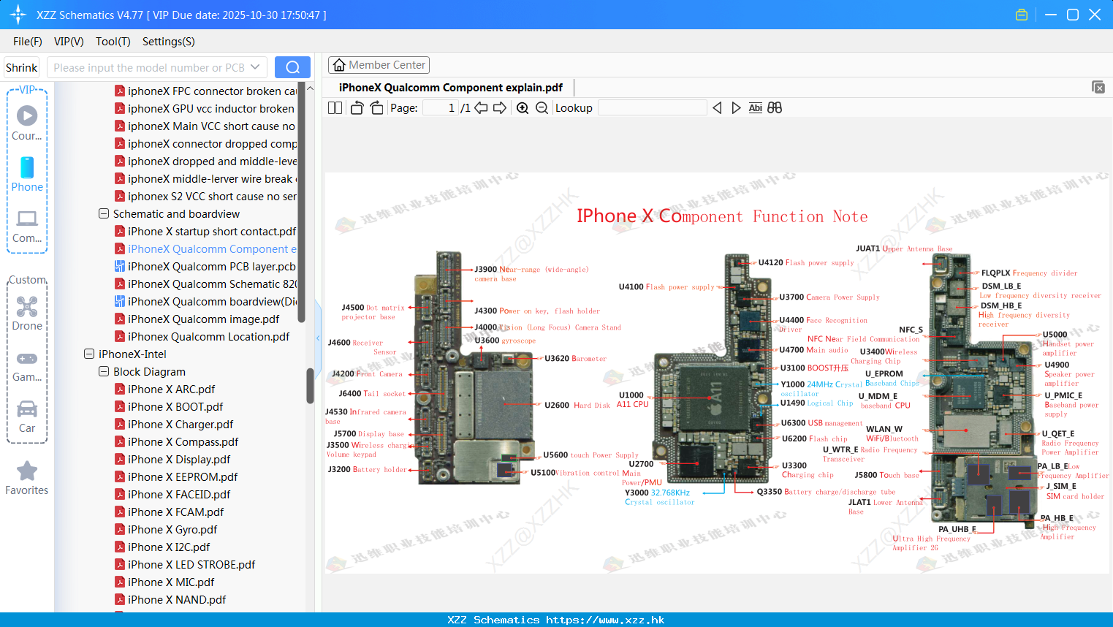1113x627 pixels.
Task: Click the XZZ app logo icon
Action: (18, 15)
